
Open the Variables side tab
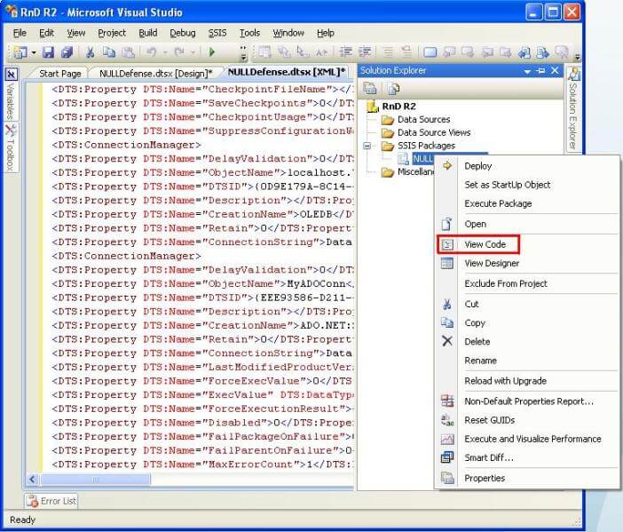(x=12, y=95)
